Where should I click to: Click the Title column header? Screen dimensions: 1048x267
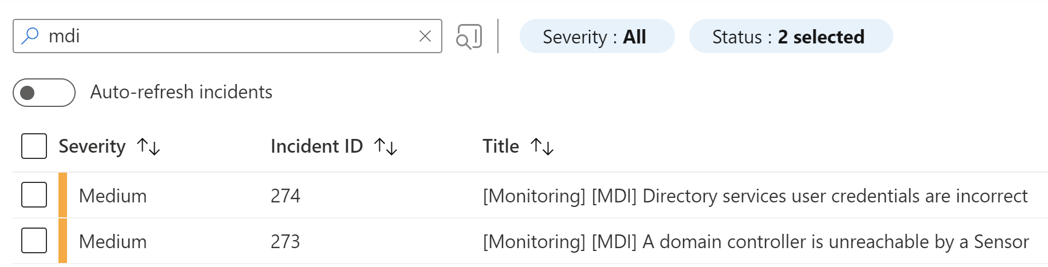point(501,146)
